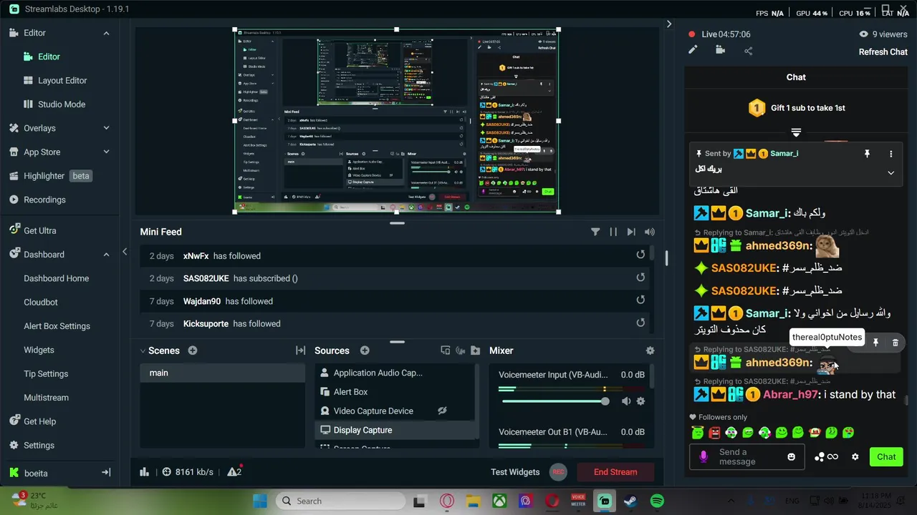The image size is (917, 515).
Task: Open Cloudbot from Dashboard menu
Action: [41, 302]
